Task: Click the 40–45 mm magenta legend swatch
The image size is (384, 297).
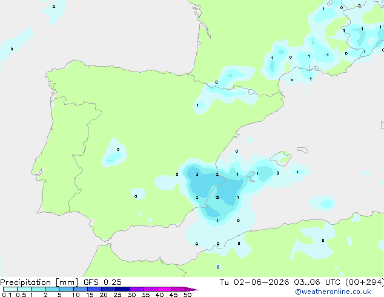Action: point(164,289)
